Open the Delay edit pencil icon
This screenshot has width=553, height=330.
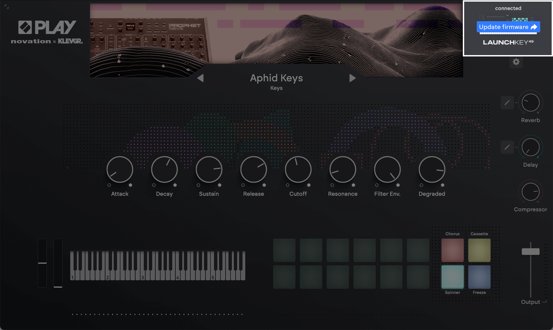coord(507,147)
